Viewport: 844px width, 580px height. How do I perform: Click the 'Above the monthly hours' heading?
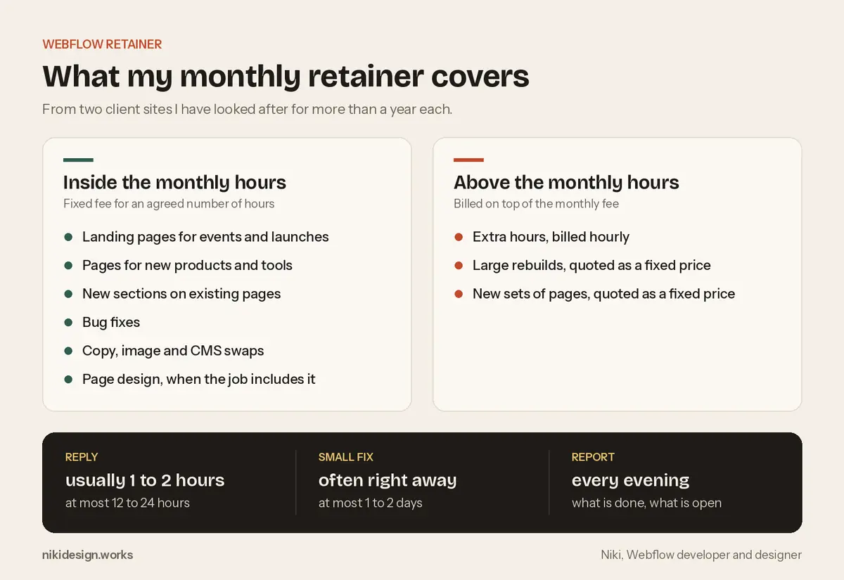tap(566, 183)
